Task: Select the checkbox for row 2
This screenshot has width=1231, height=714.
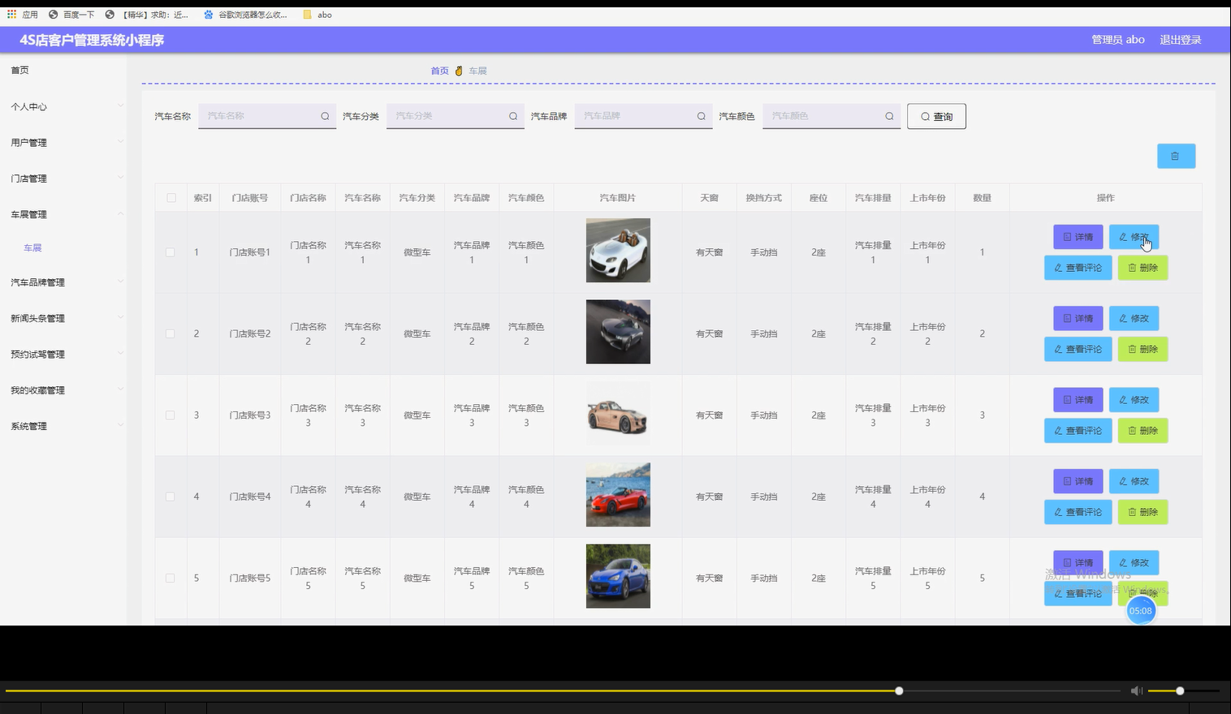Action: 171,333
